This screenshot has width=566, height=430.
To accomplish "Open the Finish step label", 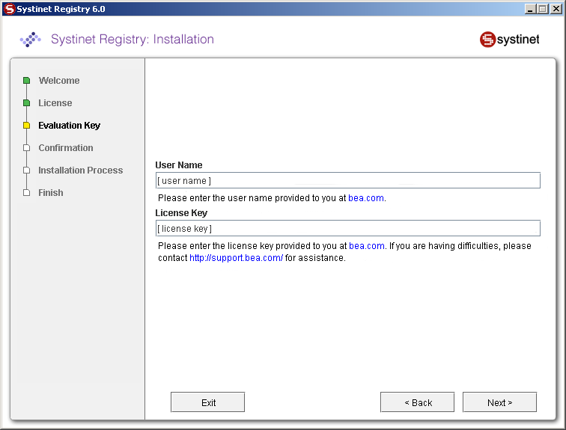I will [51, 192].
